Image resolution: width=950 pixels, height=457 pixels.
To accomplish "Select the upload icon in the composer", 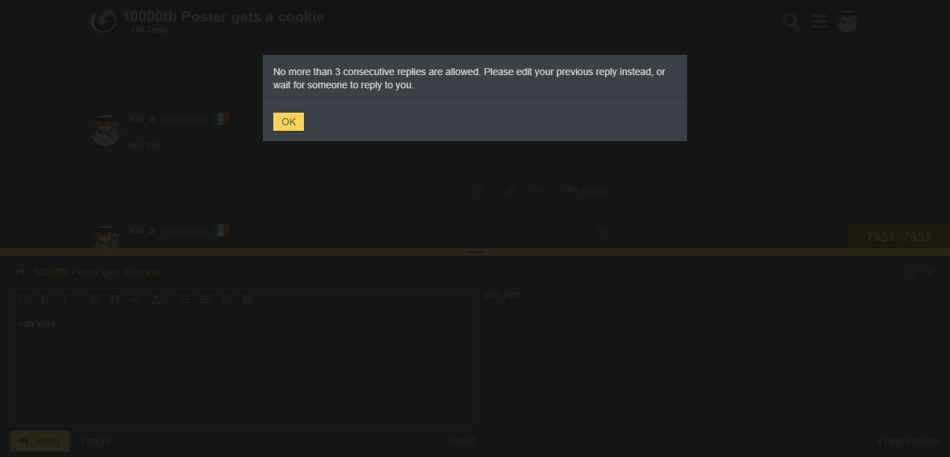I will coord(156,299).
